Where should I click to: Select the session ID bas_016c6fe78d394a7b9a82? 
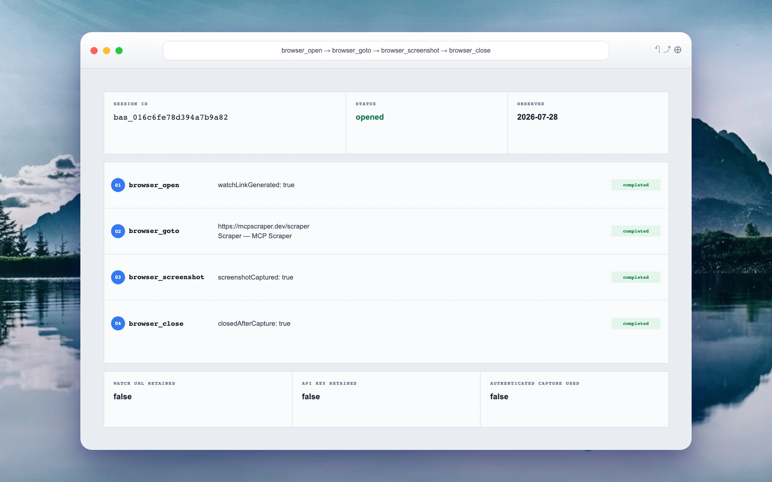tap(170, 117)
